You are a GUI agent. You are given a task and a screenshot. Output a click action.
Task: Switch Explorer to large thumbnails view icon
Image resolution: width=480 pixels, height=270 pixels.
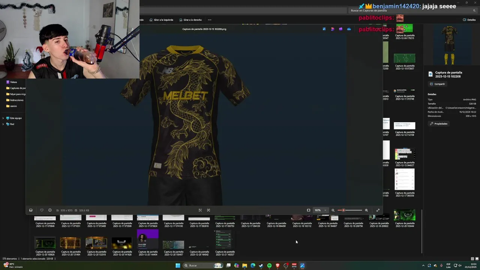click(x=476, y=259)
